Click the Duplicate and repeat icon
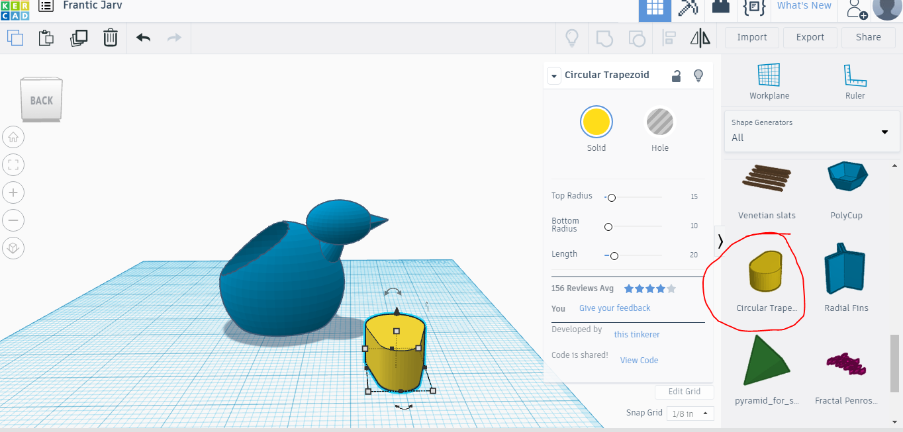 click(x=78, y=38)
